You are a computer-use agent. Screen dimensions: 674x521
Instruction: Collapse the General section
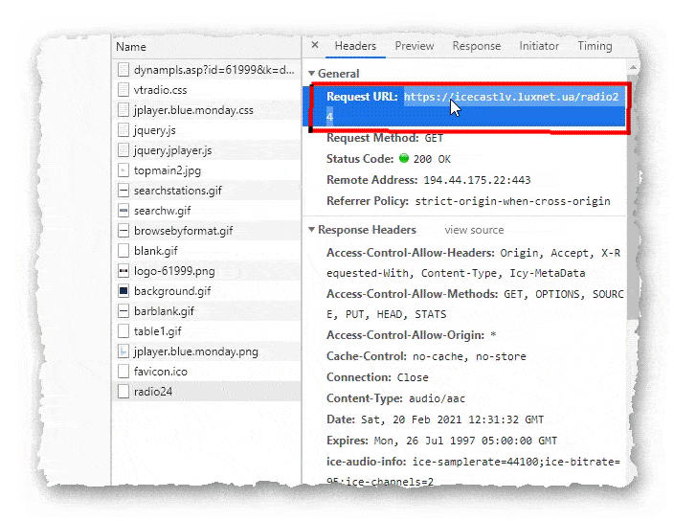[311, 74]
